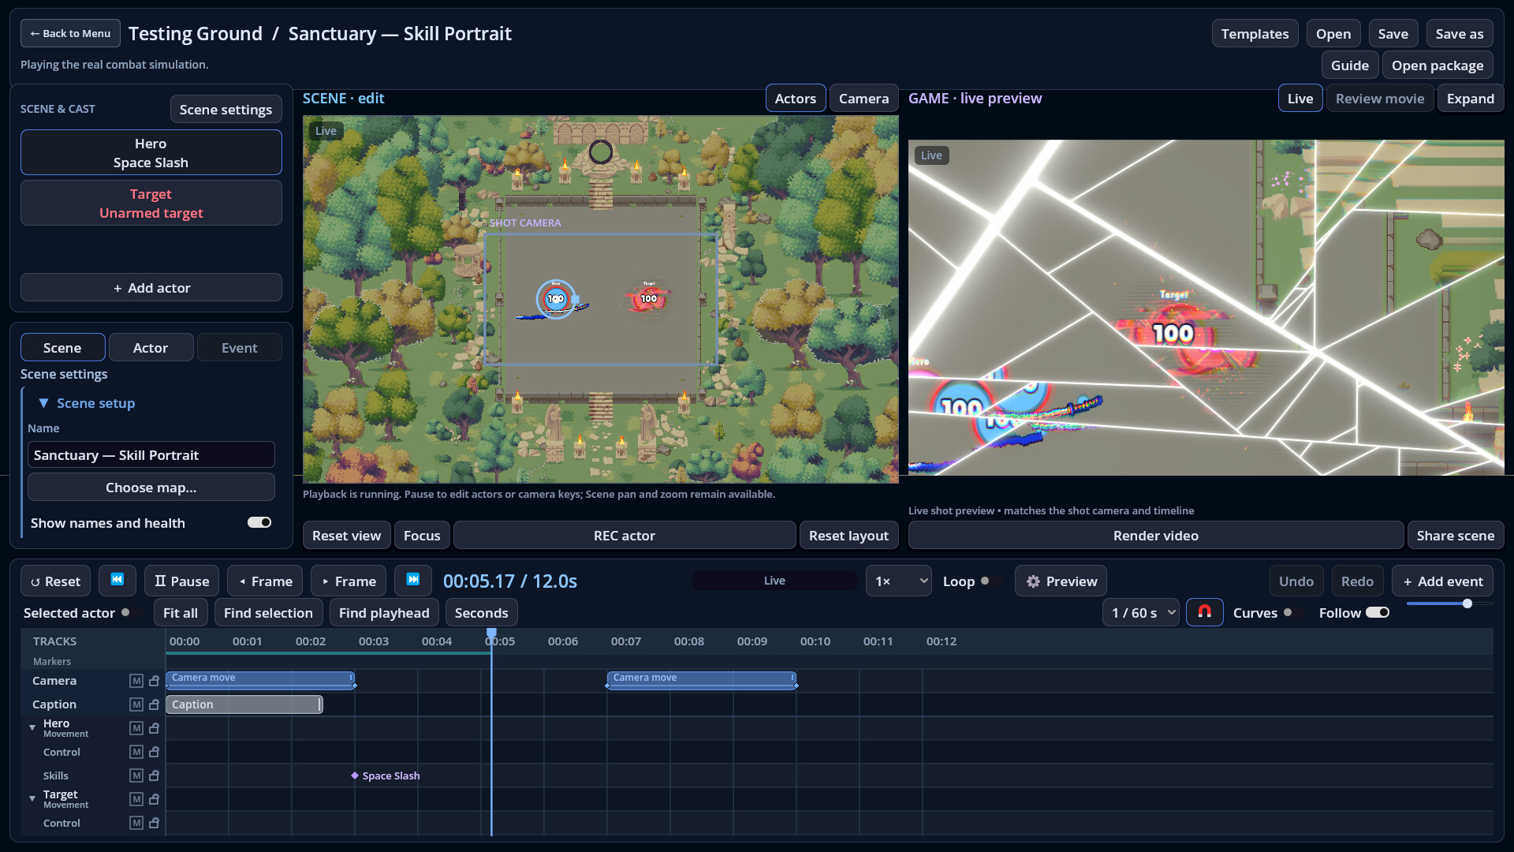
Task: Mute the Caption track
Action: click(136, 704)
